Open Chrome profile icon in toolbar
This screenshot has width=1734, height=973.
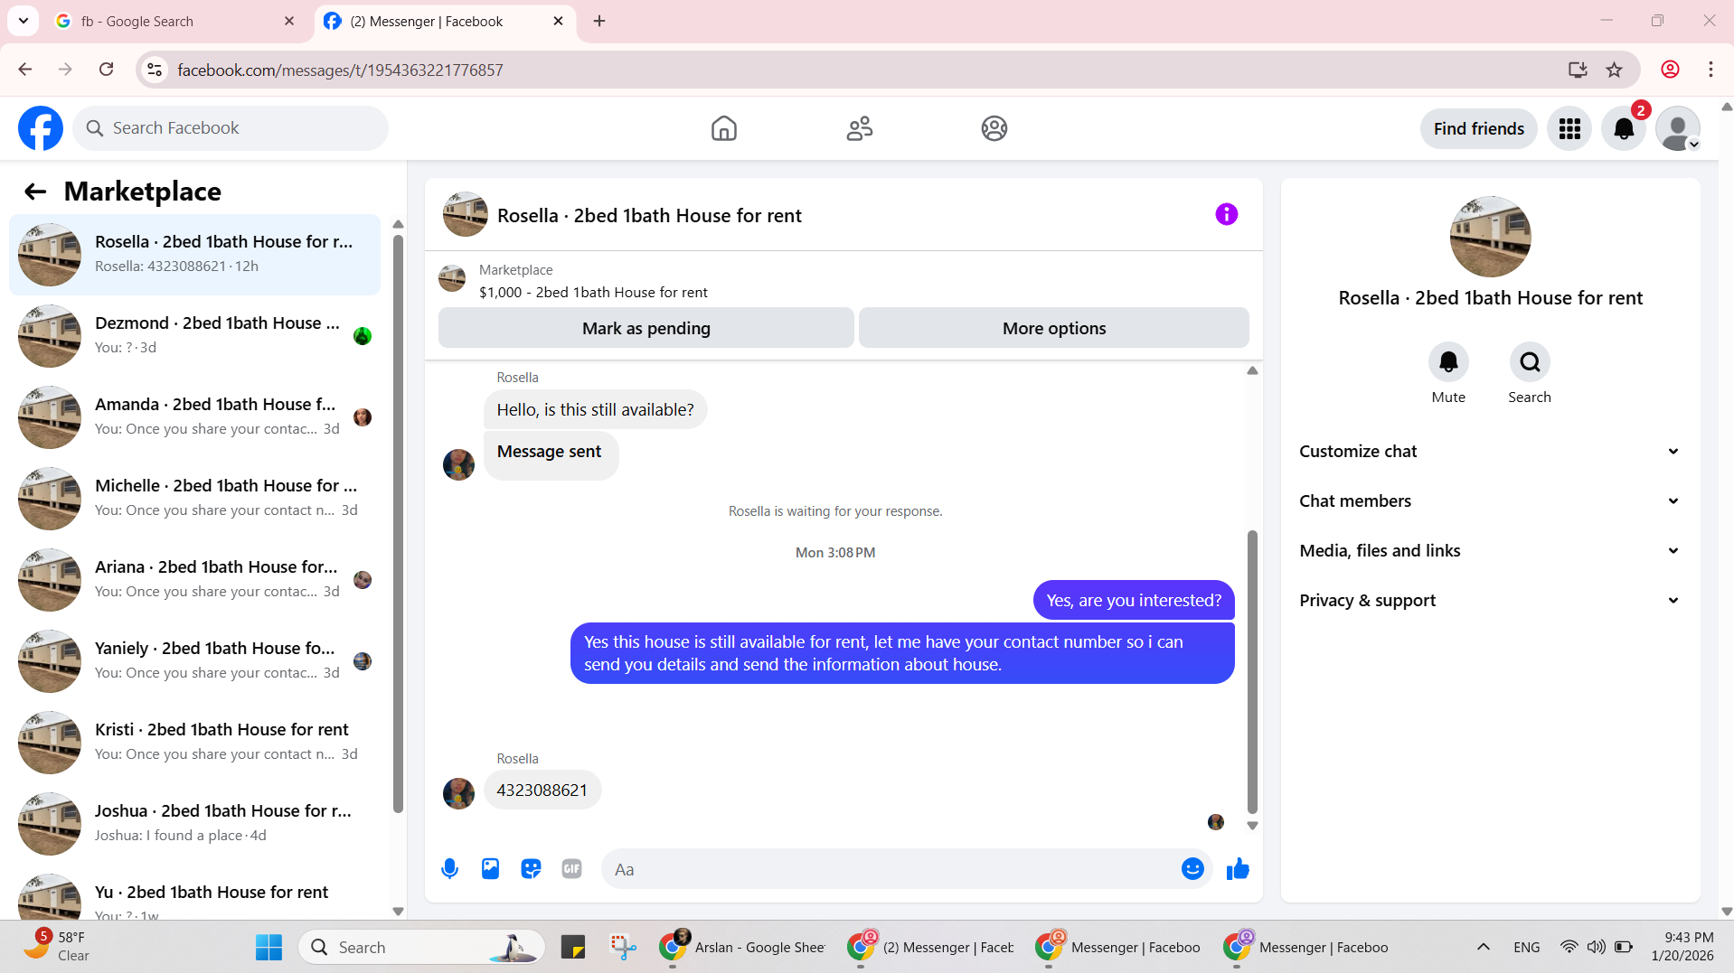tap(1670, 70)
